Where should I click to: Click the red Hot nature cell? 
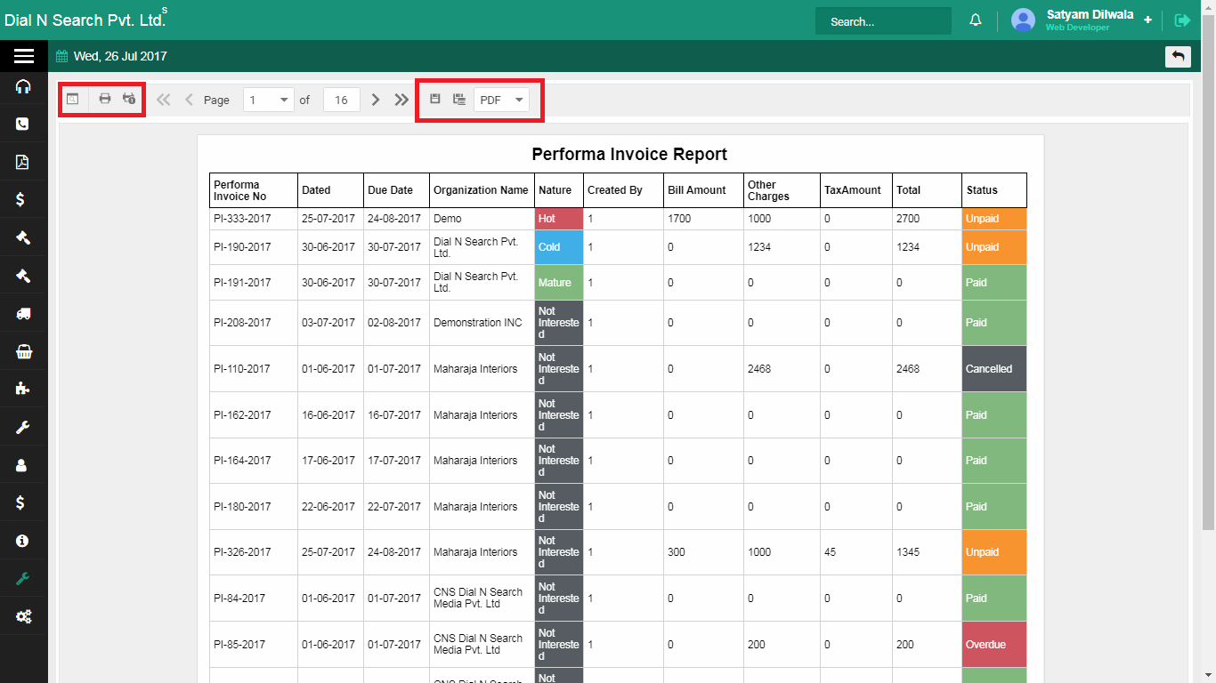[559, 219]
